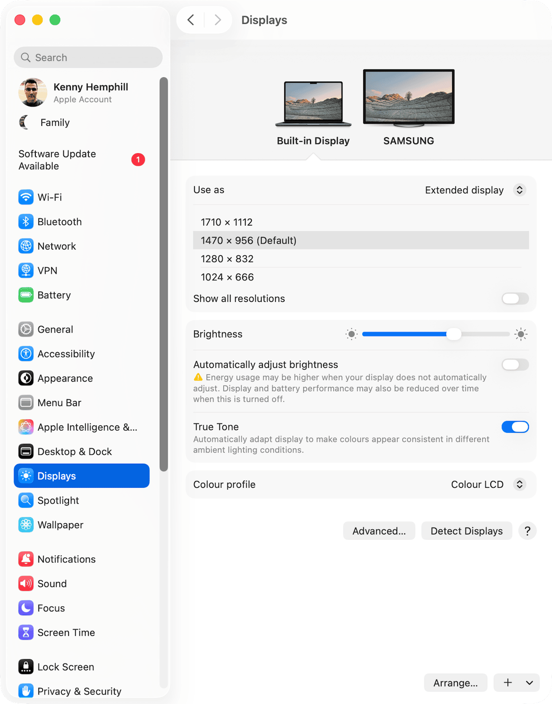
Task: Click the Advanced... button
Action: 379,531
